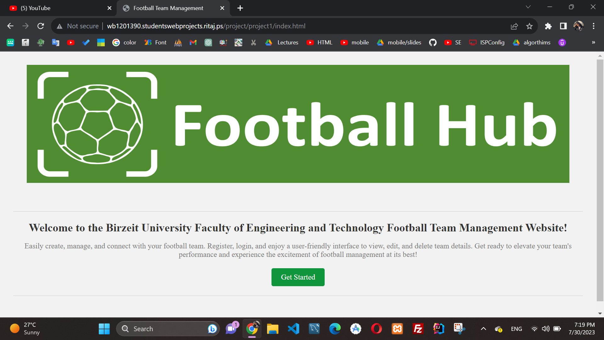Image resolution: width=604 pixels, height=340 pixels.
Task: Launch Visual Studio Code from the taskbar
Action: coord(293,328)
